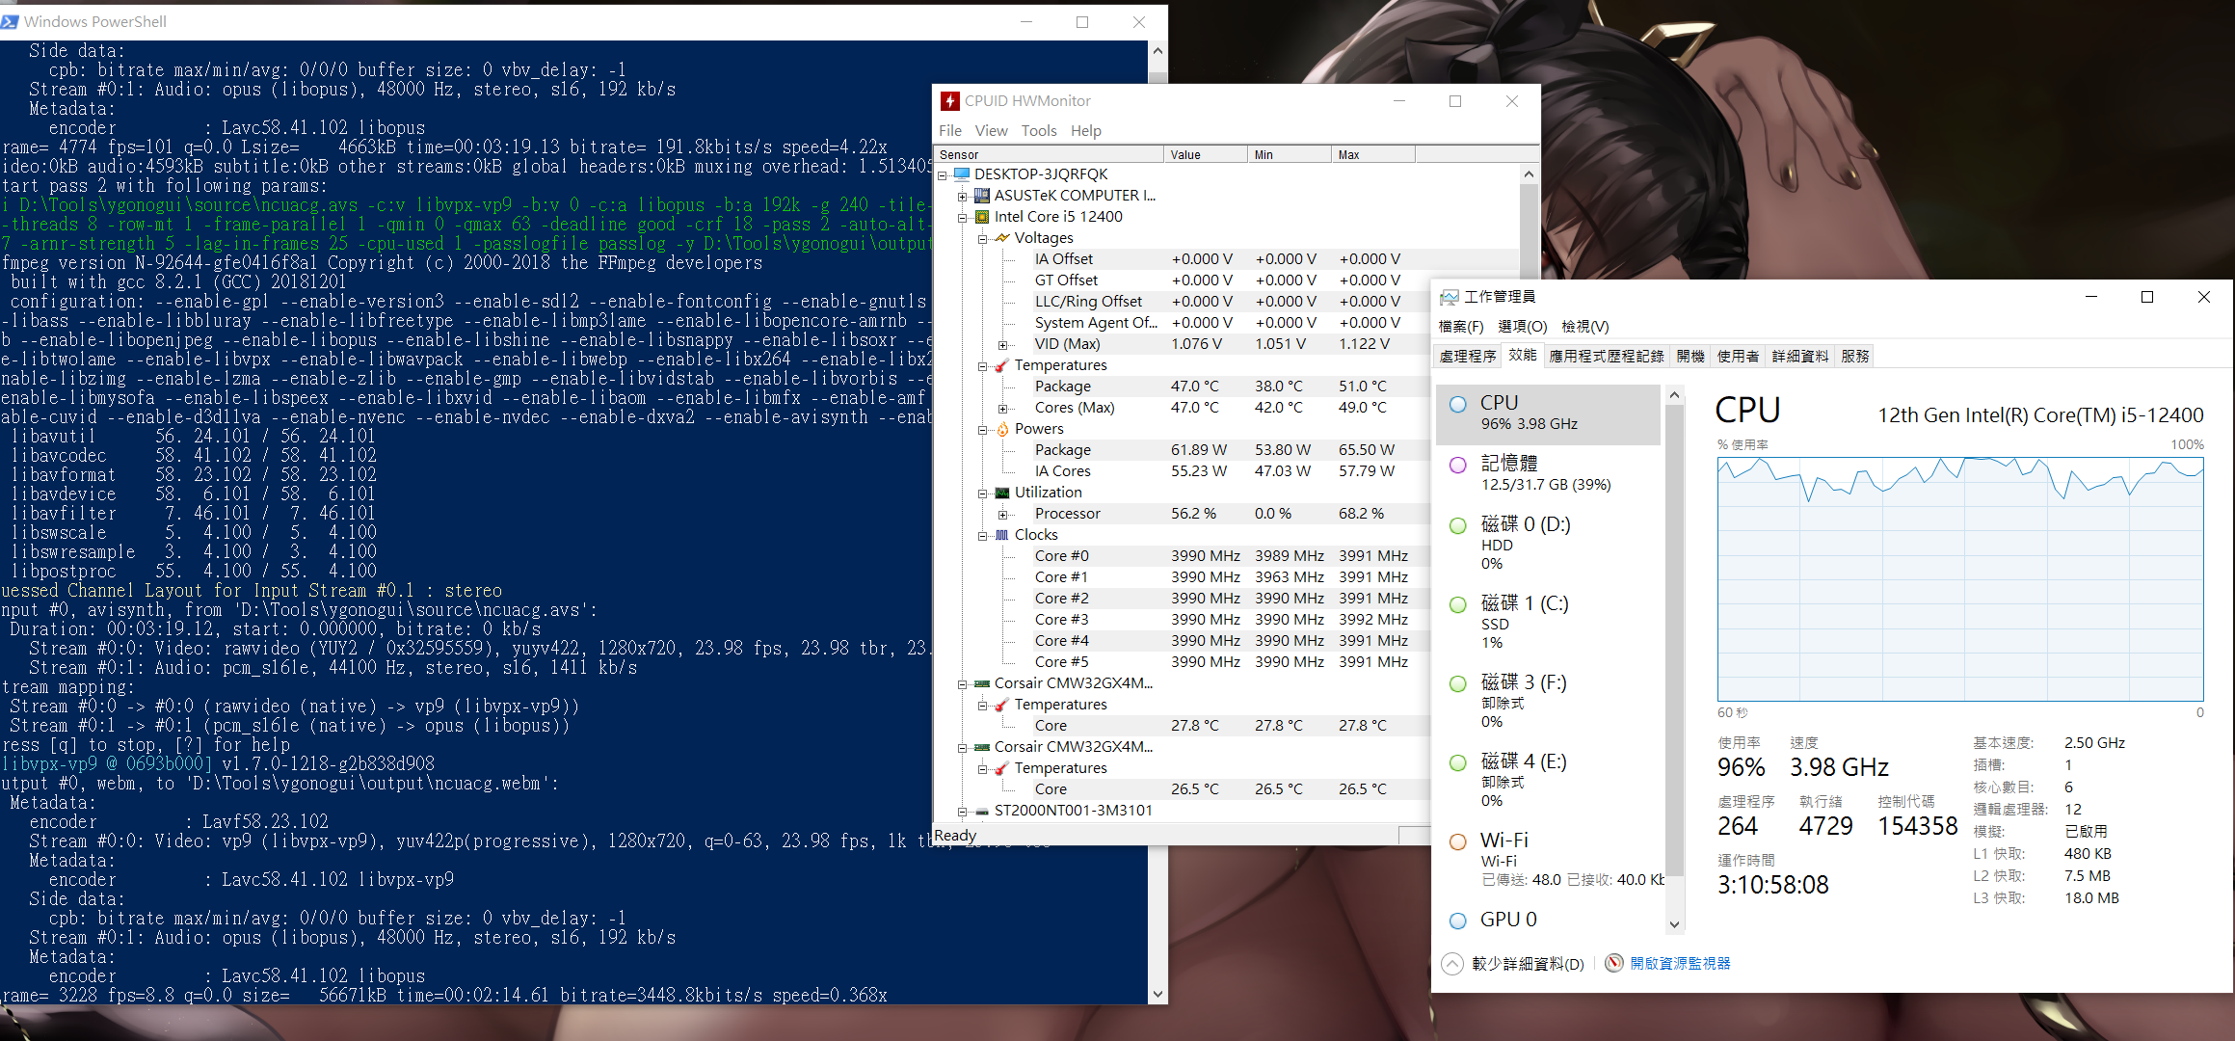
Task: Click the PowerShell title bar icon
Action: pyautogui.click(x=10, y=21)
